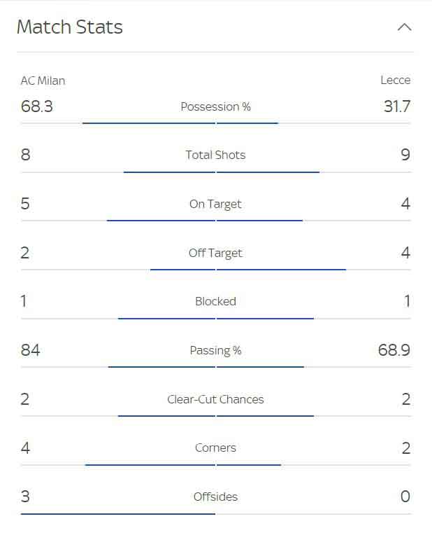Collapse the Match Stats section chevron

coord(405,27)
